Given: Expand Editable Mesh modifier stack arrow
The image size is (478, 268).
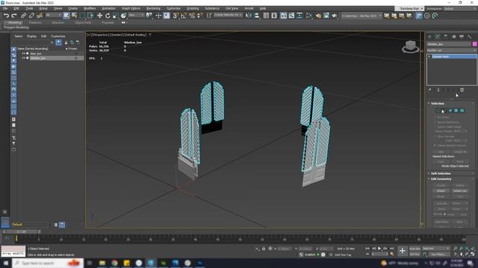Looking at the screenshot, I should tap(429, 57).
